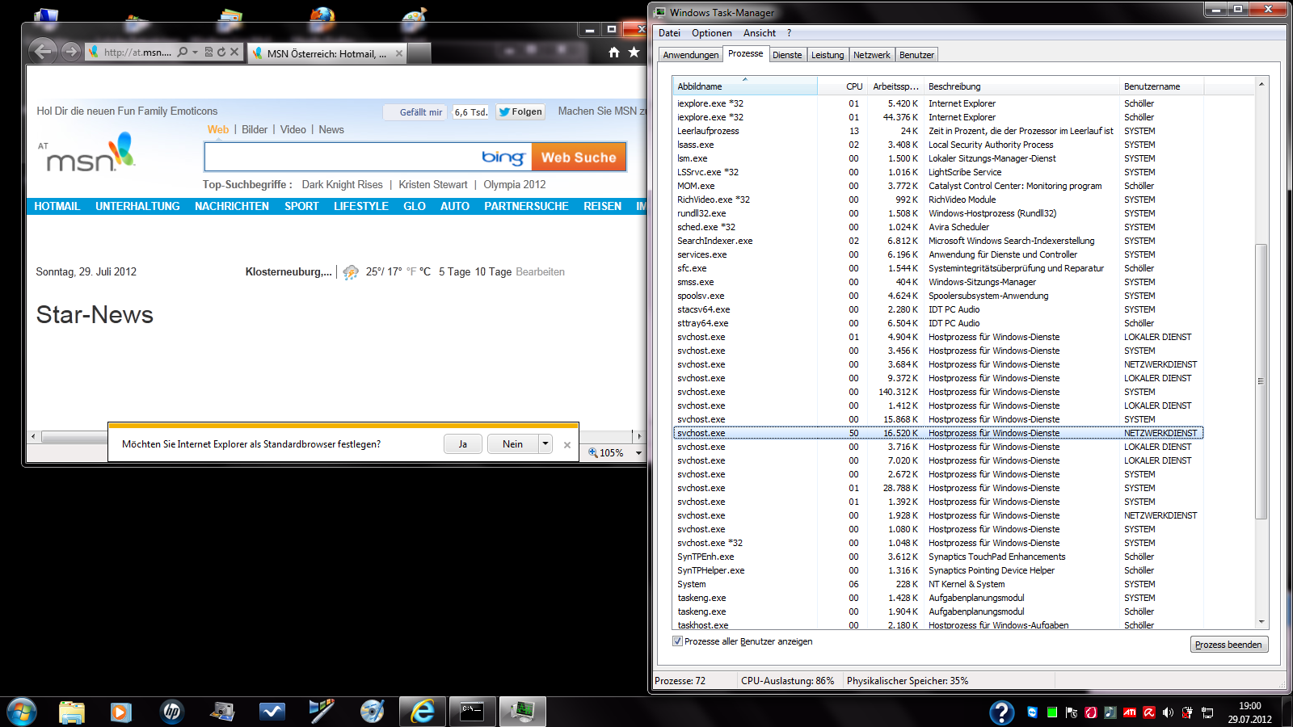Open the TeamViewer tray icon
The image size is (1293, 727).
pos(1032,712)
